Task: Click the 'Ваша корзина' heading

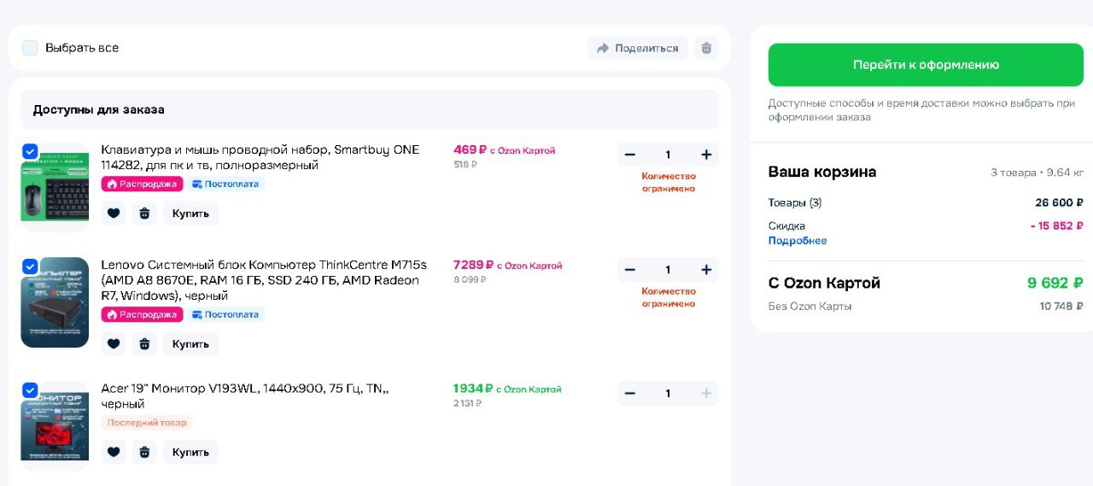Action: (822, 172)
